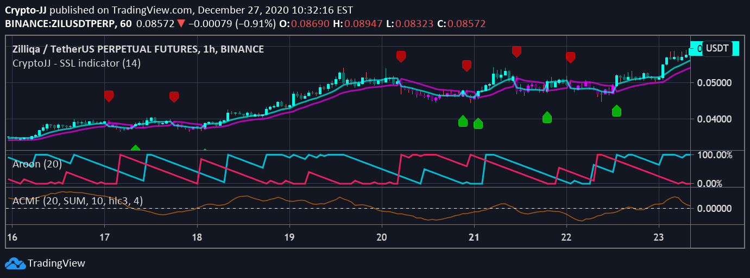Click the USDT currency button
This screenshot has height=278, width=750.
717,48
